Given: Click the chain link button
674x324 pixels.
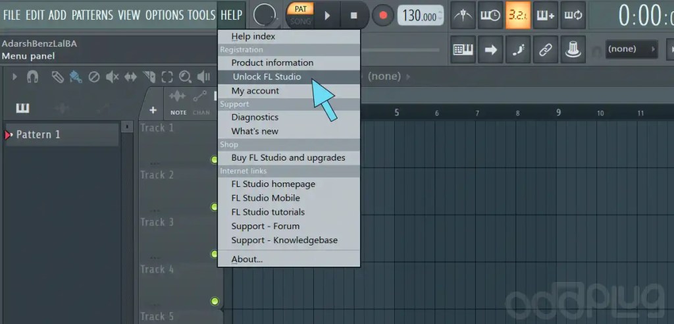Looking at the screenshot, I should [546, 50].
